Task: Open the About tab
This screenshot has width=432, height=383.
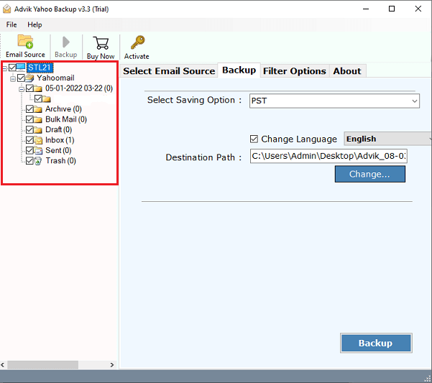Action: pos(347,70)
